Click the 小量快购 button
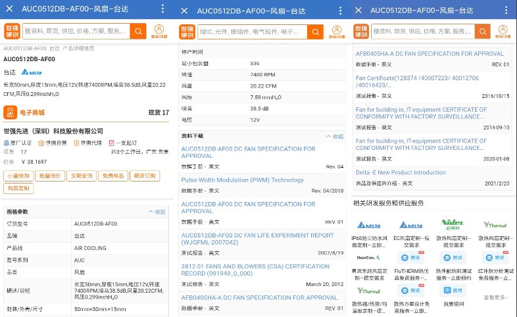This screenshot has height=317, width=517. (x=18, y=176)
